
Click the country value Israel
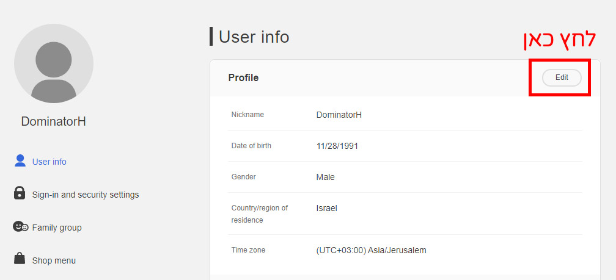tap(326, 208)
